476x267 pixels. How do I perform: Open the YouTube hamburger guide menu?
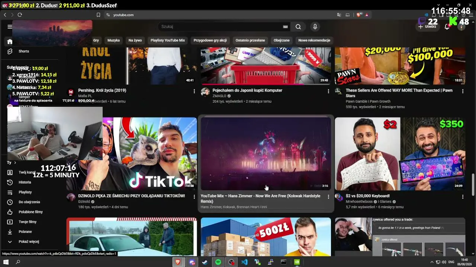[10, 27]
